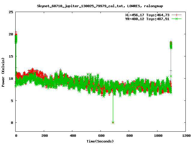Click the zero-power outlier data point

click(x=113, y=123)
